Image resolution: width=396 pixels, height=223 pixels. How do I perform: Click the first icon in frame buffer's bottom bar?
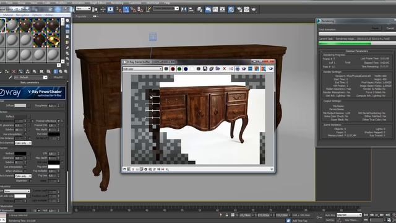tap(124, 169)
